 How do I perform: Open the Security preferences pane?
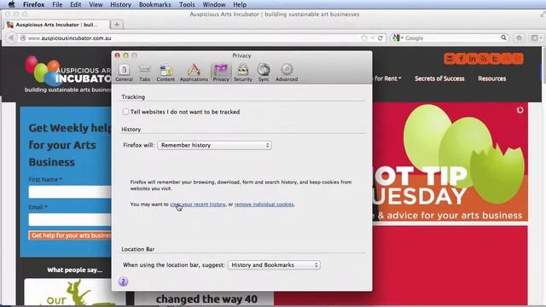(242, 72)
